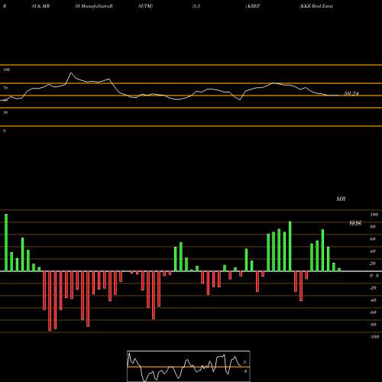
Task: Click the RSI value label 50.24
Action: 351,93
